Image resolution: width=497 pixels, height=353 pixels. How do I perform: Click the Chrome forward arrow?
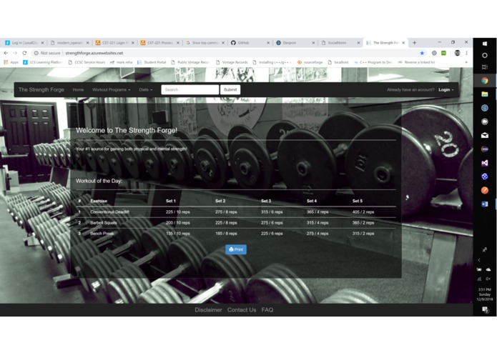(15, 53)
